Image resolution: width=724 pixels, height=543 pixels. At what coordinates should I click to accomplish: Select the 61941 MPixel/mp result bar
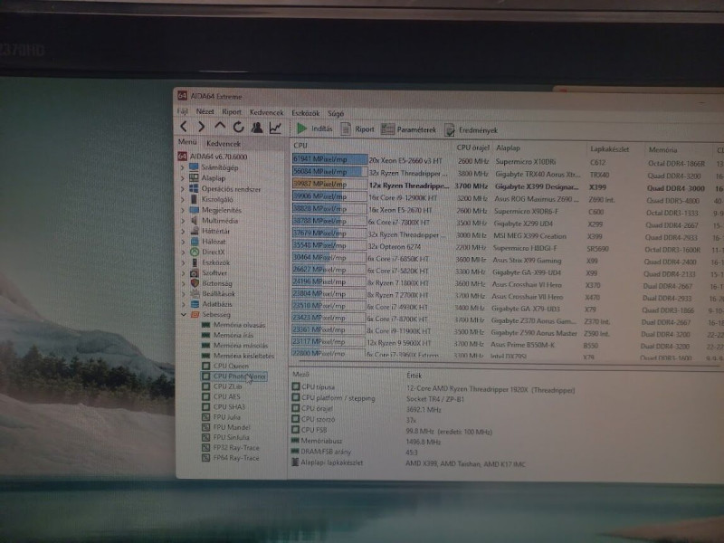[329, 159]
